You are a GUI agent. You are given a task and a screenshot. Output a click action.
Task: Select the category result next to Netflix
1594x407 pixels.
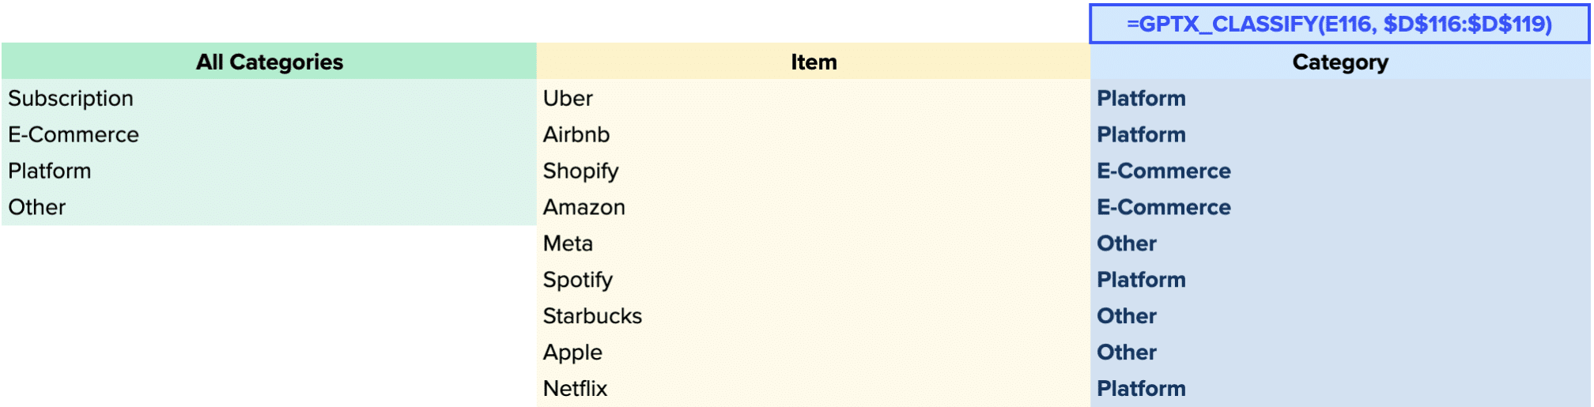click(x=1340, y=389)
